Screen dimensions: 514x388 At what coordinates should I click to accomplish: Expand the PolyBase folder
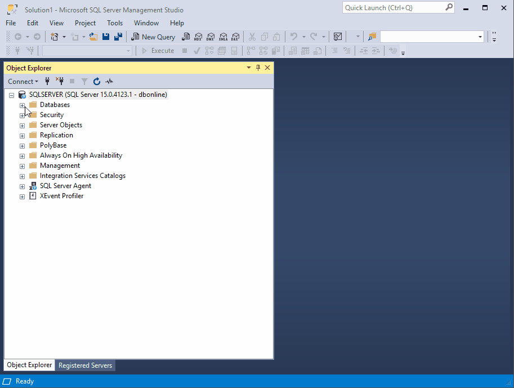click(x=22, y=146)
